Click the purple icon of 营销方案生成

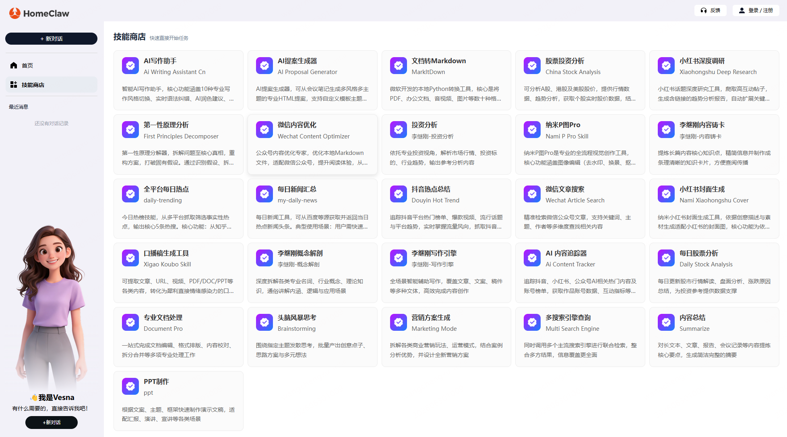pyautogui.click(x=399, y=322)
